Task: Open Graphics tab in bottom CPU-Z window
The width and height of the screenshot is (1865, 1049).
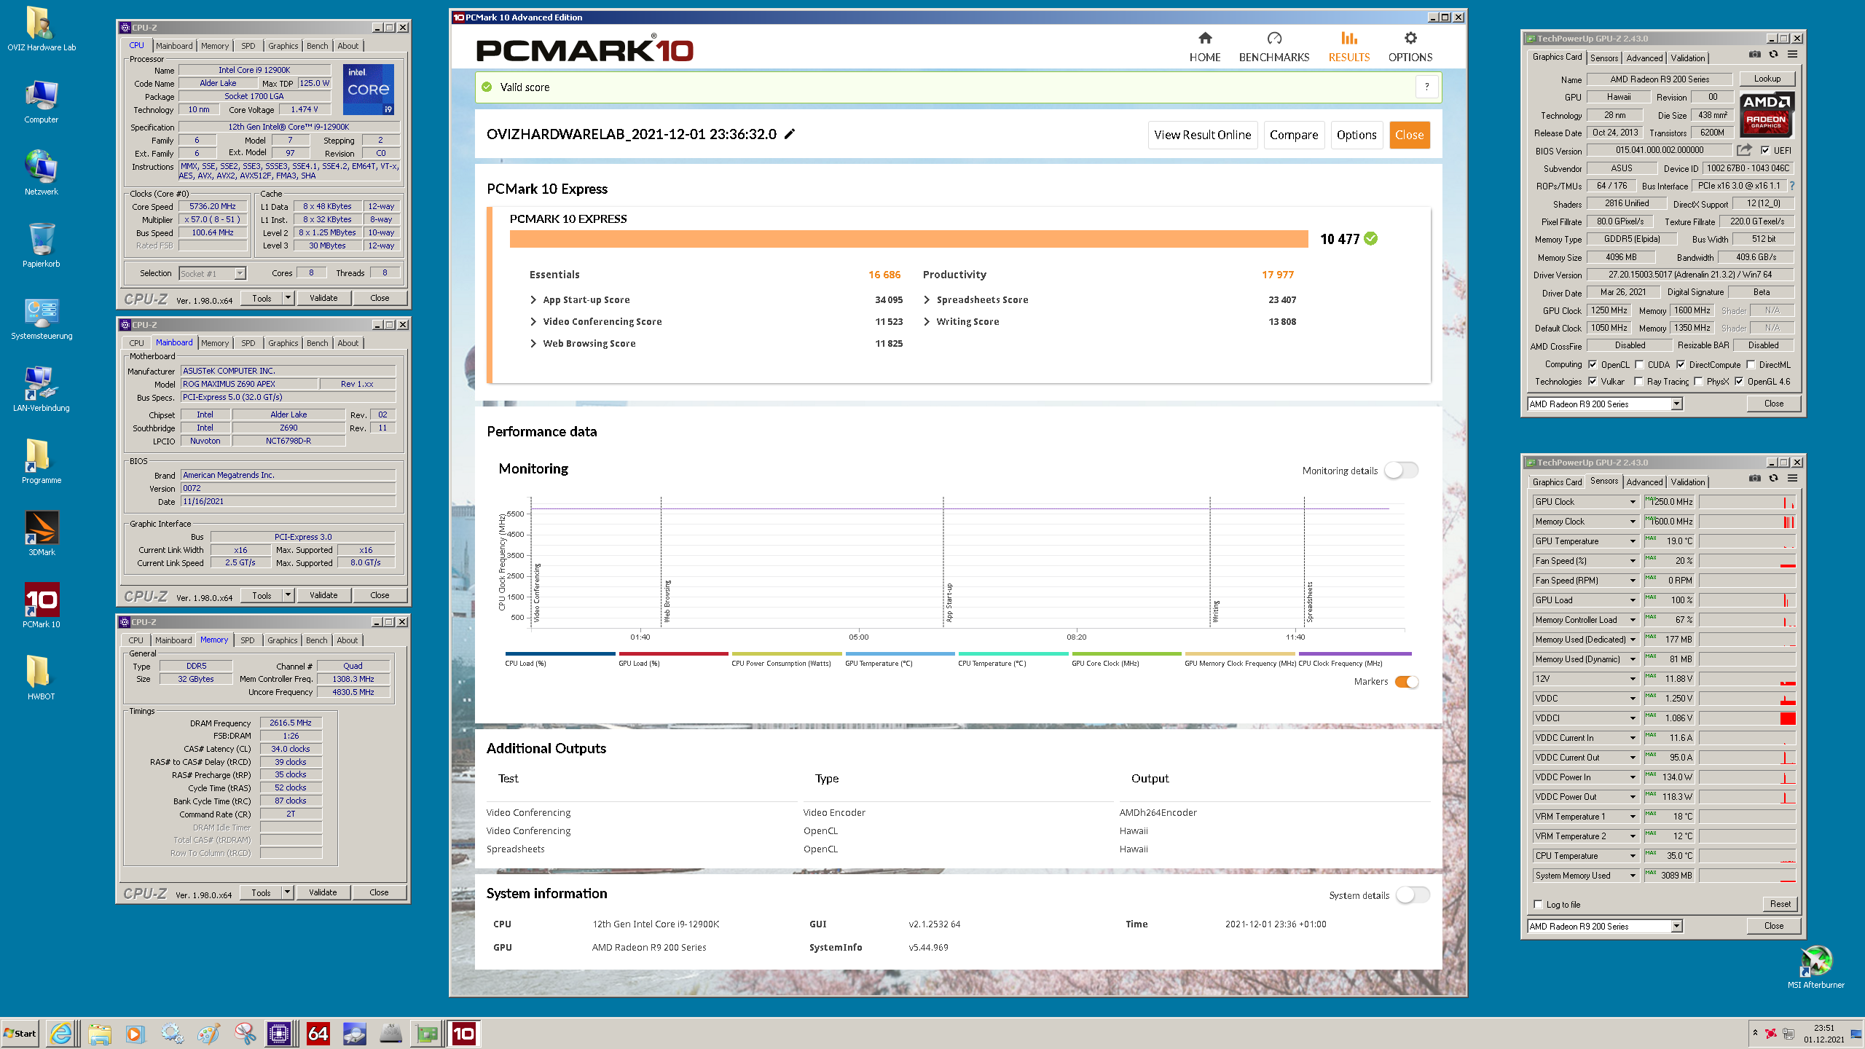Action: point(282,640)
